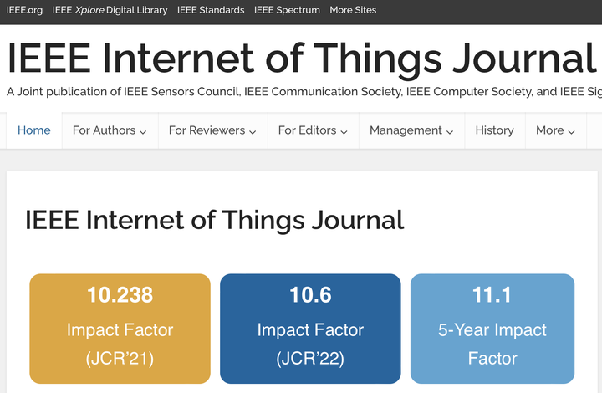602x393 pixels.
Task: Click the 10.238 Impact Factor JCR'21 box
Action: 120,328
